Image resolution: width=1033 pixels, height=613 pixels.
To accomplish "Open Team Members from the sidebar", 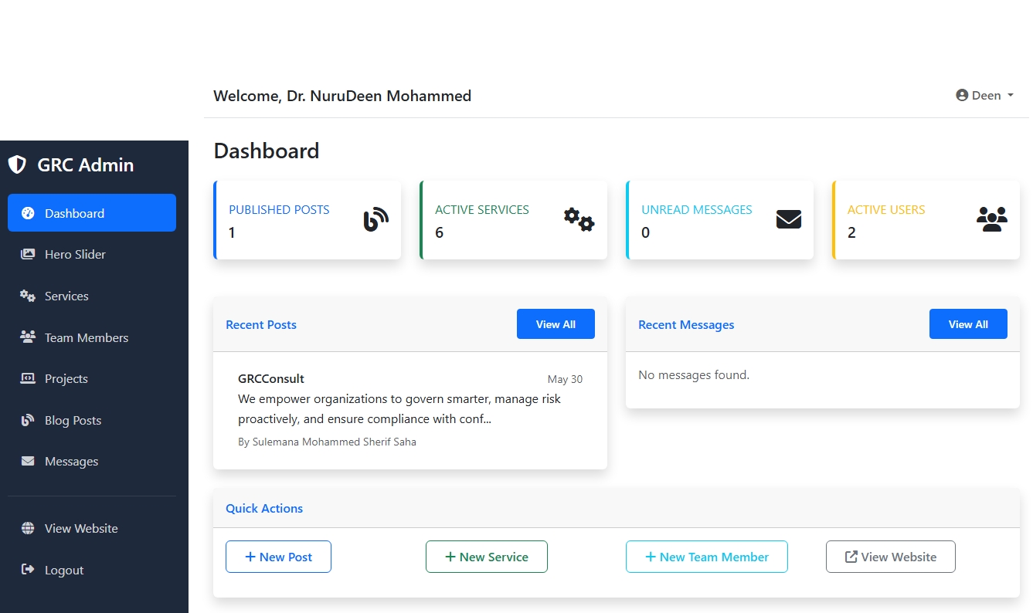I will (86, 337).
